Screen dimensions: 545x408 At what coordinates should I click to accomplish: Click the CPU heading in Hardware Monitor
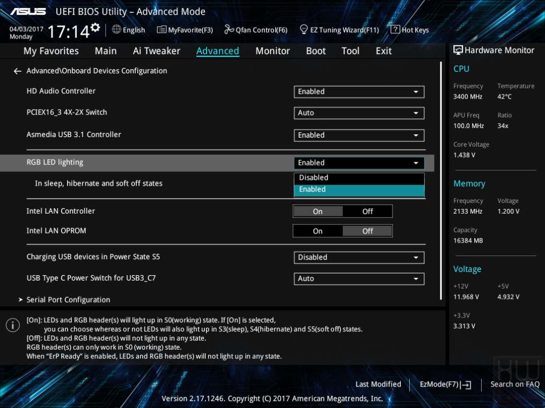(461, 69)
